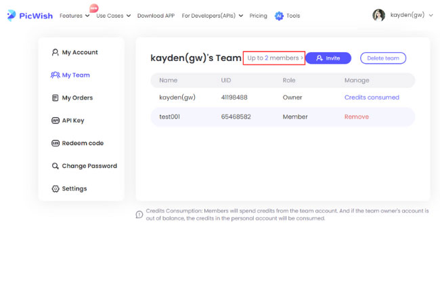
Task: Open the Download APP menu item
Action: coord(156,16)
